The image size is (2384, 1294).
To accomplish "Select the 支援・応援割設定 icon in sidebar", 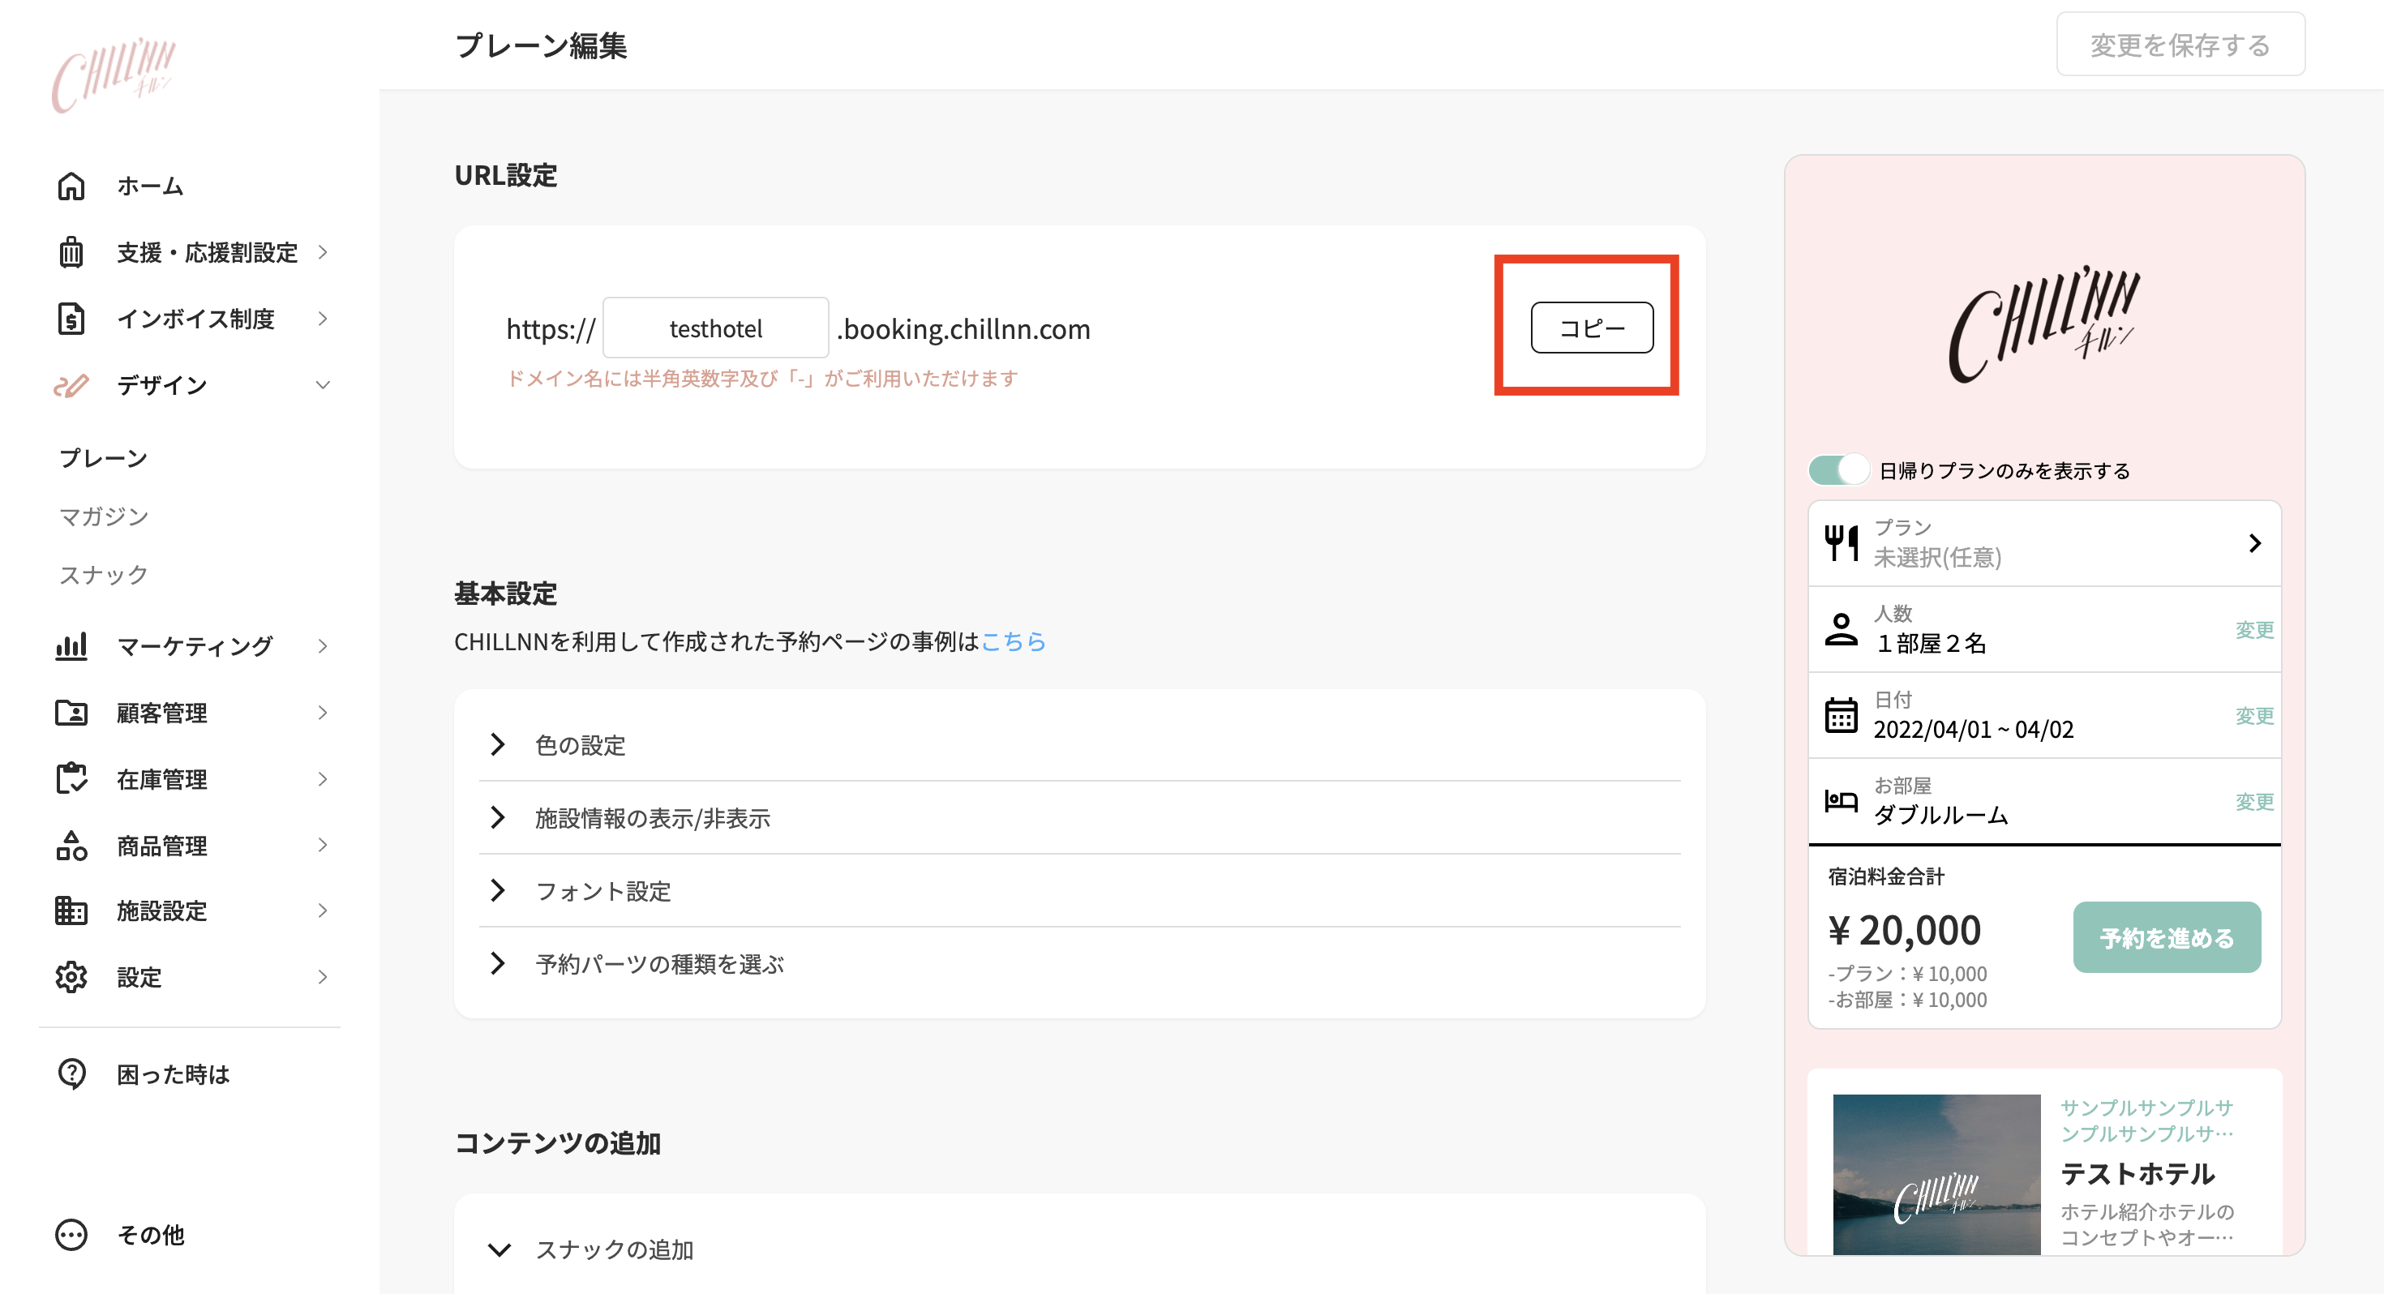I will pyautogui.click(x=72, y=252).
